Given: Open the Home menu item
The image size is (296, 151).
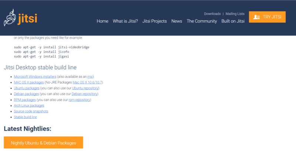Looking at the screenshot, I should [102, 21].
